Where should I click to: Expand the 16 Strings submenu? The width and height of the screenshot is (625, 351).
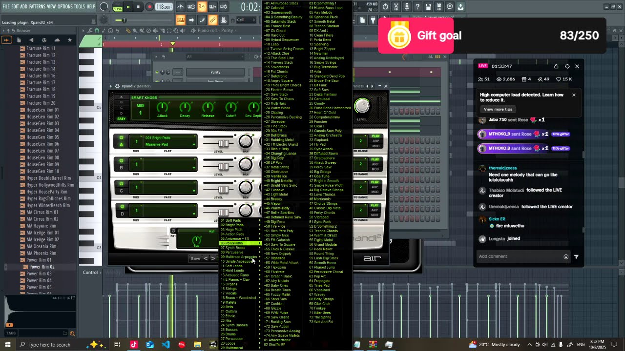pos(240,289)
